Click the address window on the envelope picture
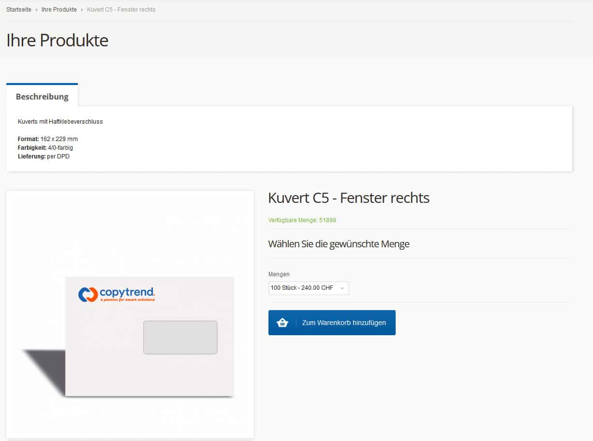This screenshot has height=441, width=593. pyautogui.click(x=180, y=337)
